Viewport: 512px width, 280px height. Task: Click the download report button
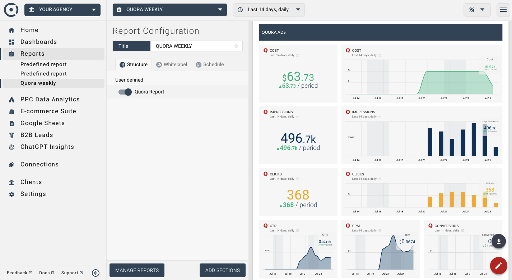(x=499, y=241)
